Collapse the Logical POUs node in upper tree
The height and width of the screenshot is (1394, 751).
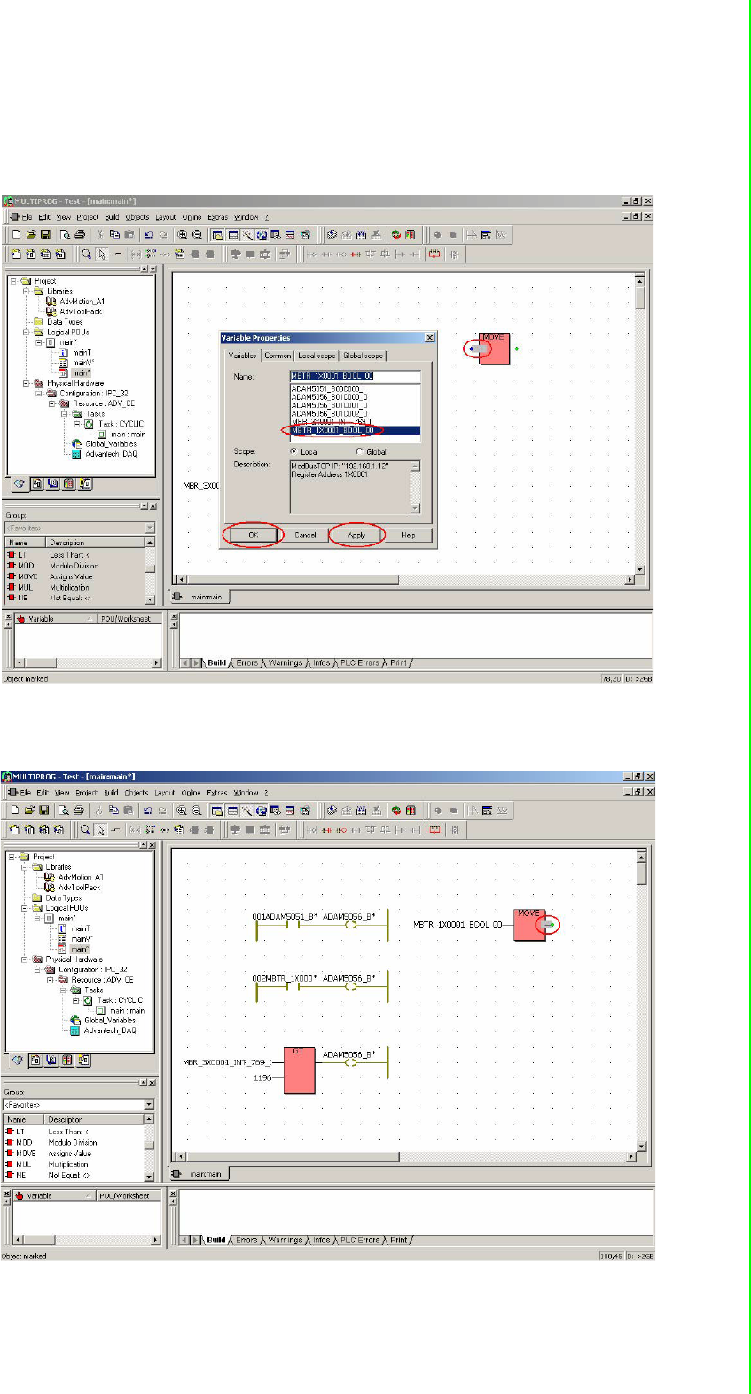pyautogui.click(x=27, y=333)
